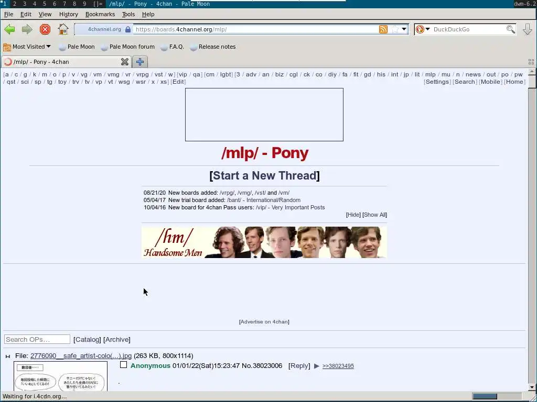537x402 pixels.
Task: Open the Bookmarks menu
Action: [x=100, y=14]
